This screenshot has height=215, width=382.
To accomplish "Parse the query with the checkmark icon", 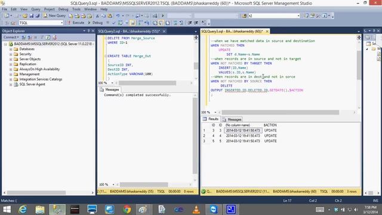I will tap(114, 23).
